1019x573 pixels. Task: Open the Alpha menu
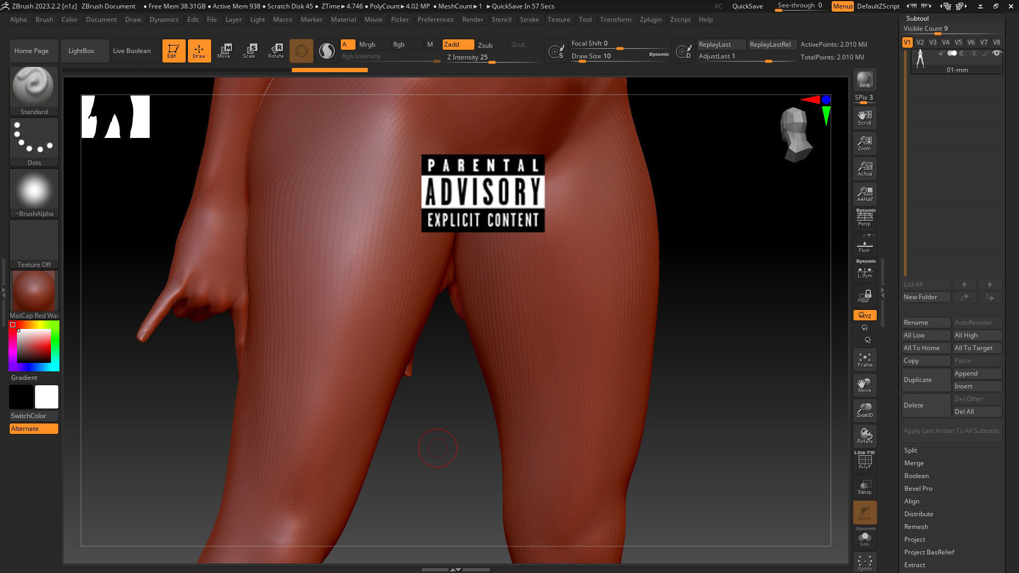pos(18,19)
